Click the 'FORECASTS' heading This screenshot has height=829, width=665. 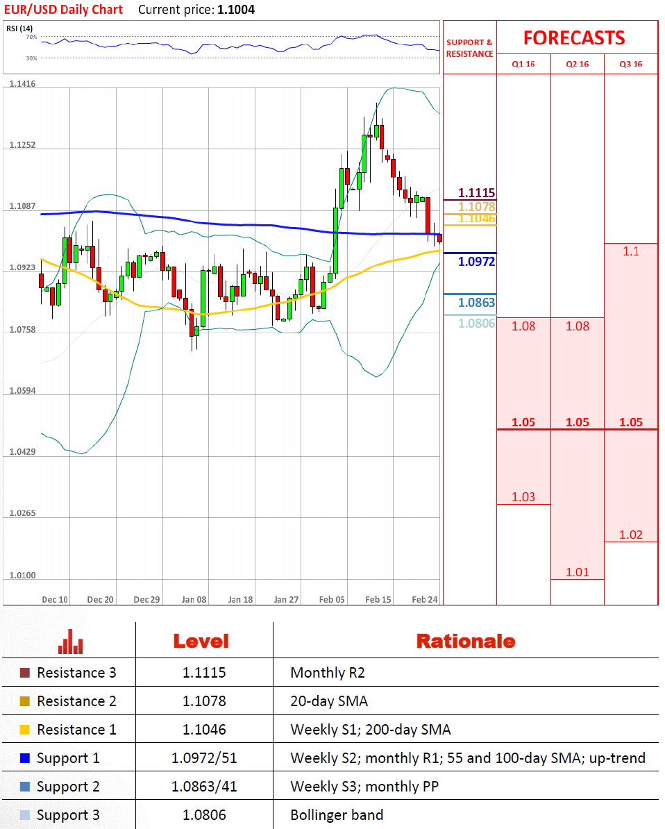click(574, 38)
